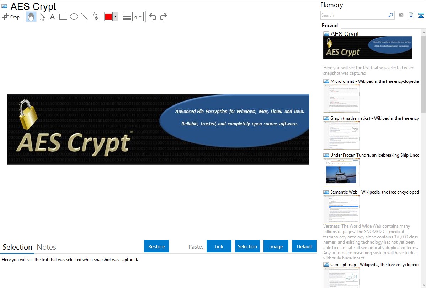
Task: Select the Crop tool
Action: (x=11, y=17)
